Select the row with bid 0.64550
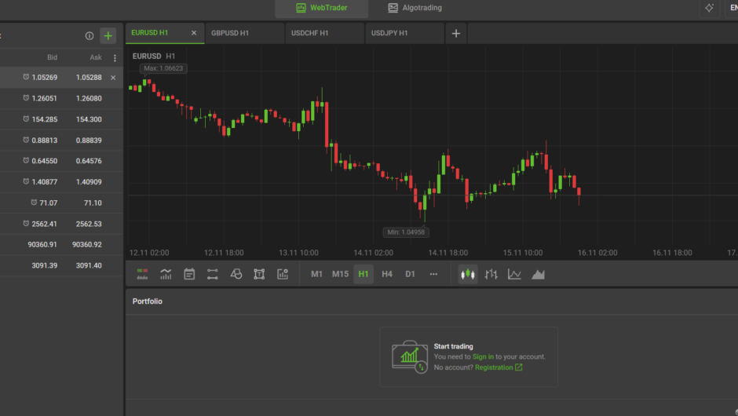Image resolution: width=738 pixels, height=416 pixels. (61, 161)
